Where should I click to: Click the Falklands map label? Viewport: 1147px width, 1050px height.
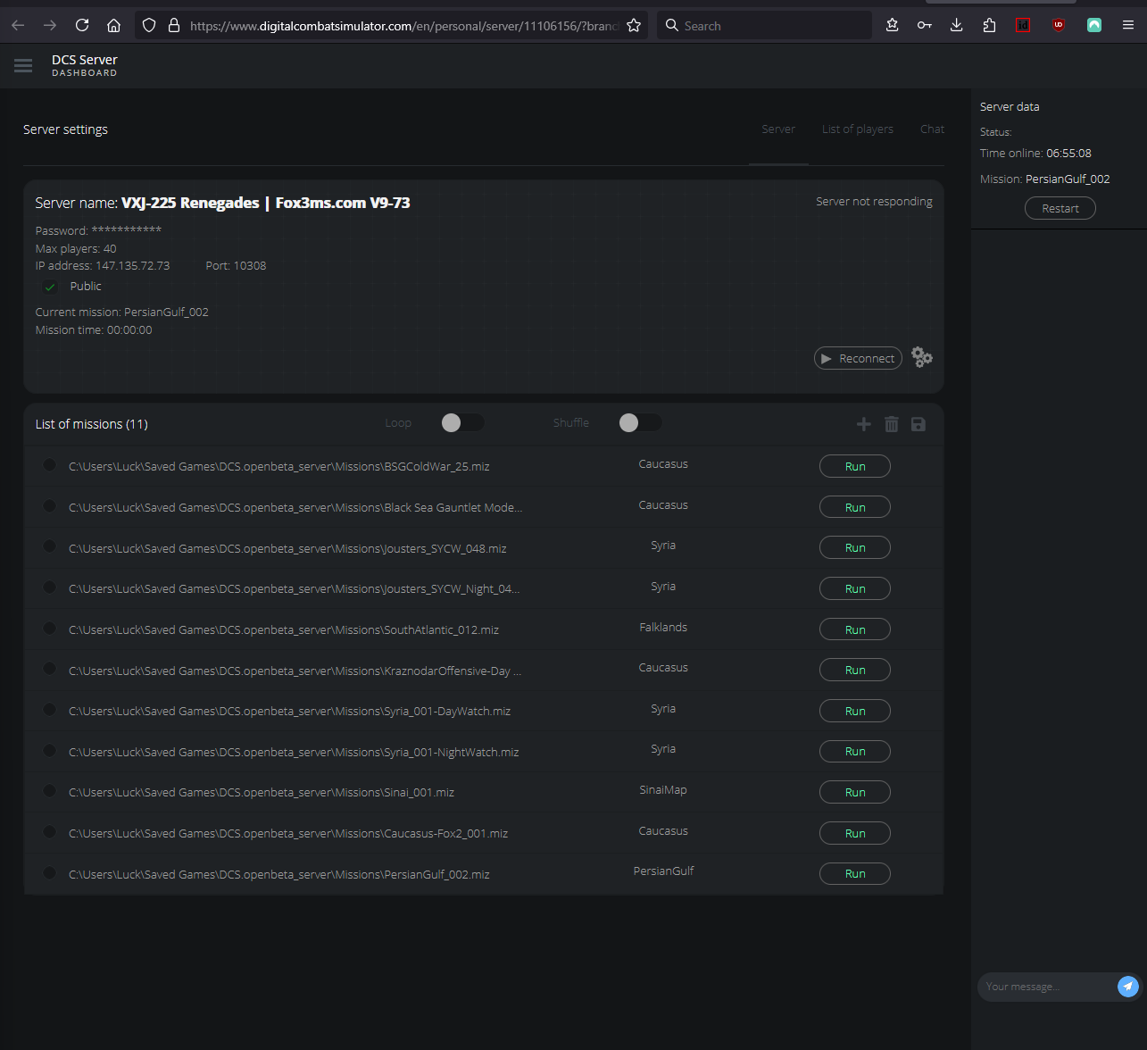tap(663, 628)
